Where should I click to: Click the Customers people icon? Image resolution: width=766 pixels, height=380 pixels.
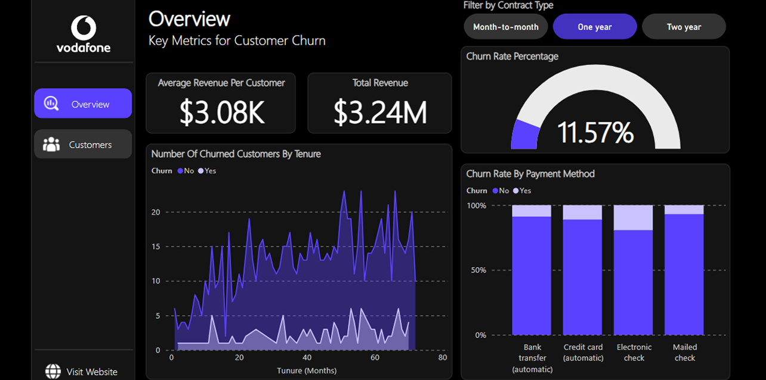tap(51, 144)
